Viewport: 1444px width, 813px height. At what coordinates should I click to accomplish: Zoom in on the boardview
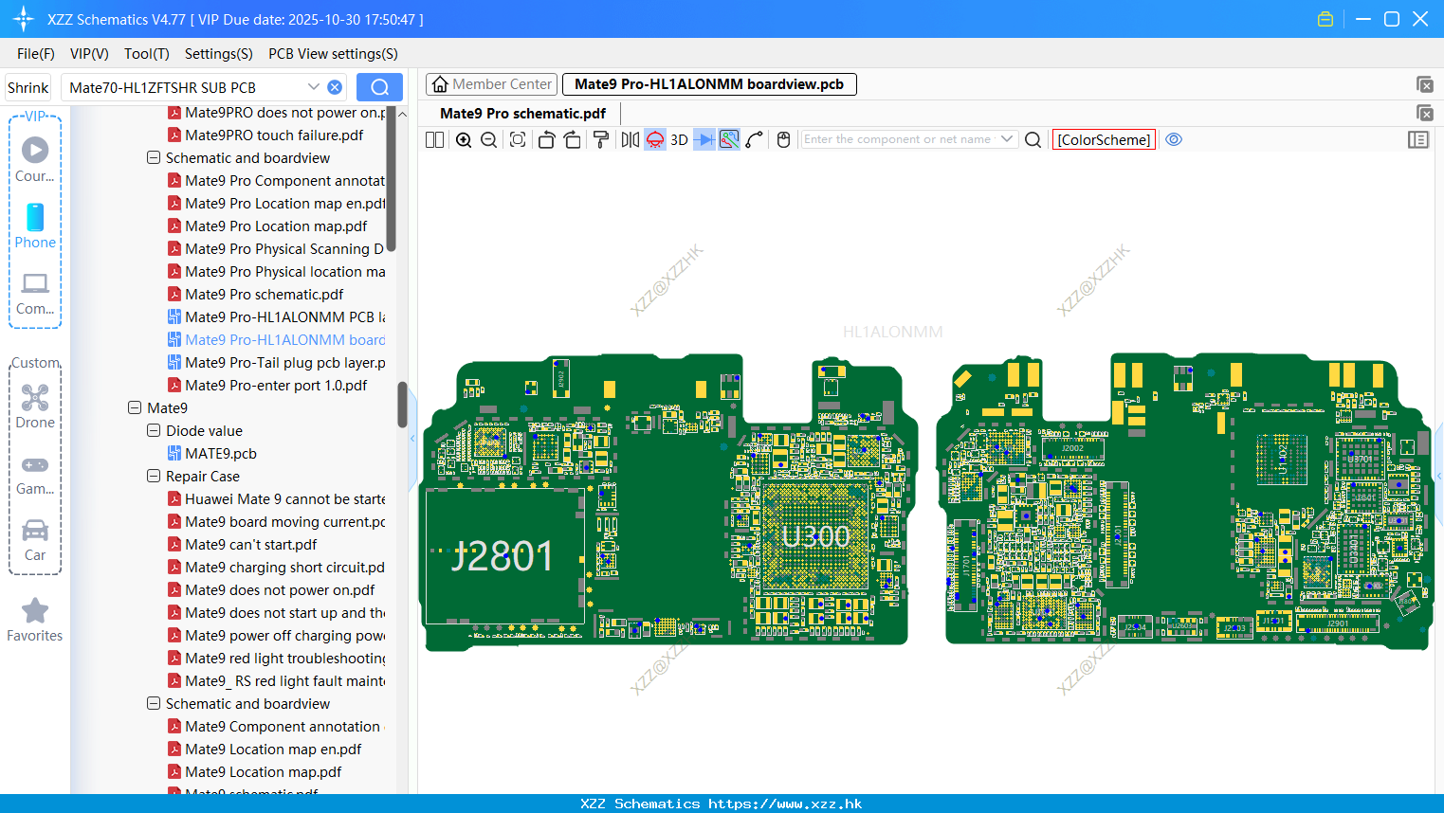coord(464,139)
